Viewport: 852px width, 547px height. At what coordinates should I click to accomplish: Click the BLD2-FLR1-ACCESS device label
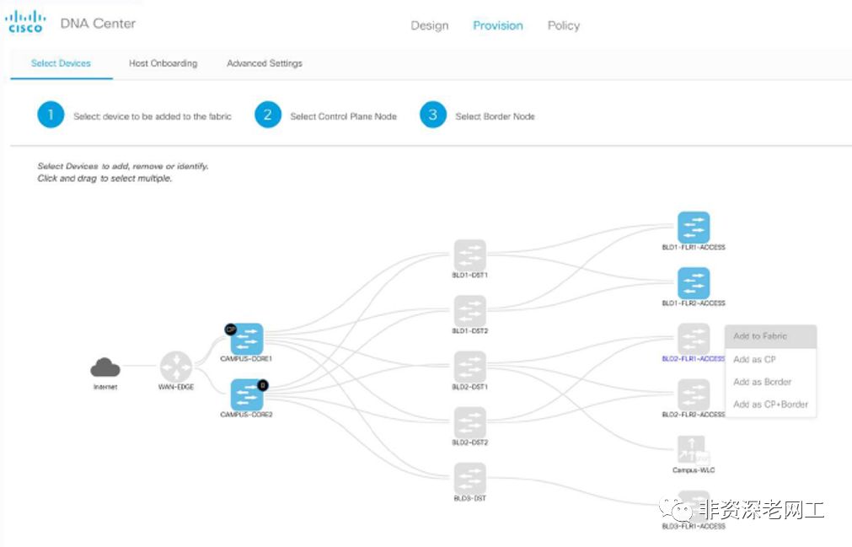point(694,359)
